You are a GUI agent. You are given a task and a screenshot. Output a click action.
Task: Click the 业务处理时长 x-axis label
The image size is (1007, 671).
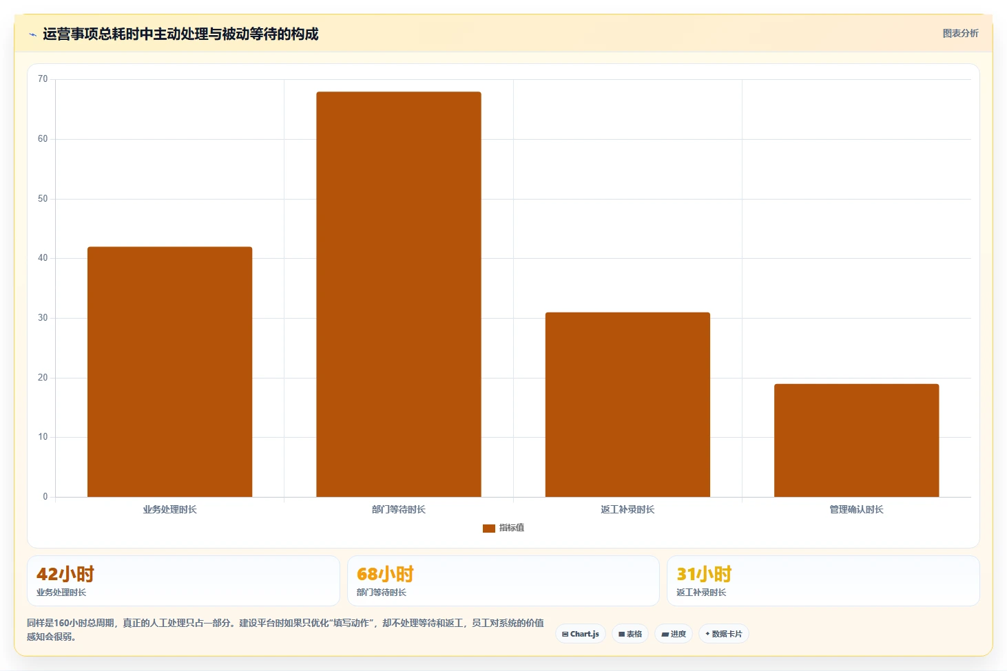169,509
